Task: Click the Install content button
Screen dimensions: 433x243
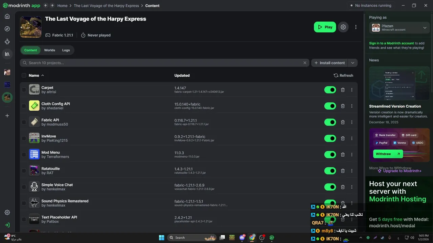Action: 330,63
